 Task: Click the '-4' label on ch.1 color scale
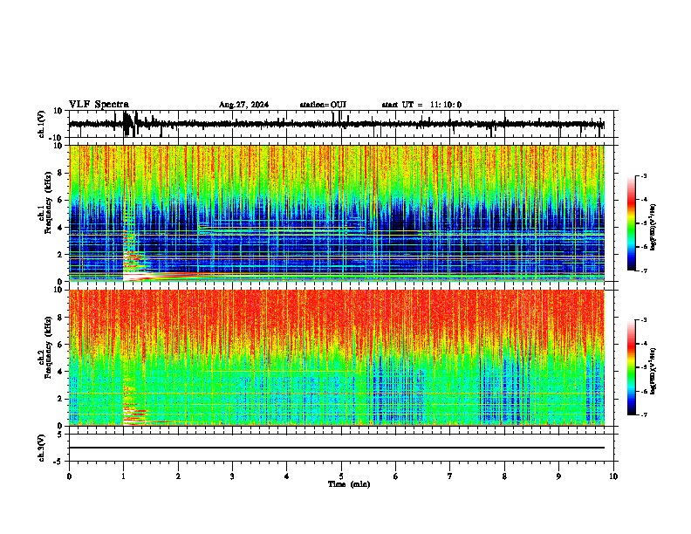click(644, 200)
